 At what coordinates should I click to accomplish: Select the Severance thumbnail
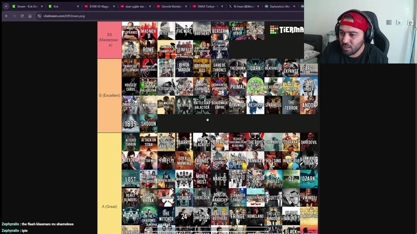pos(273,86)
